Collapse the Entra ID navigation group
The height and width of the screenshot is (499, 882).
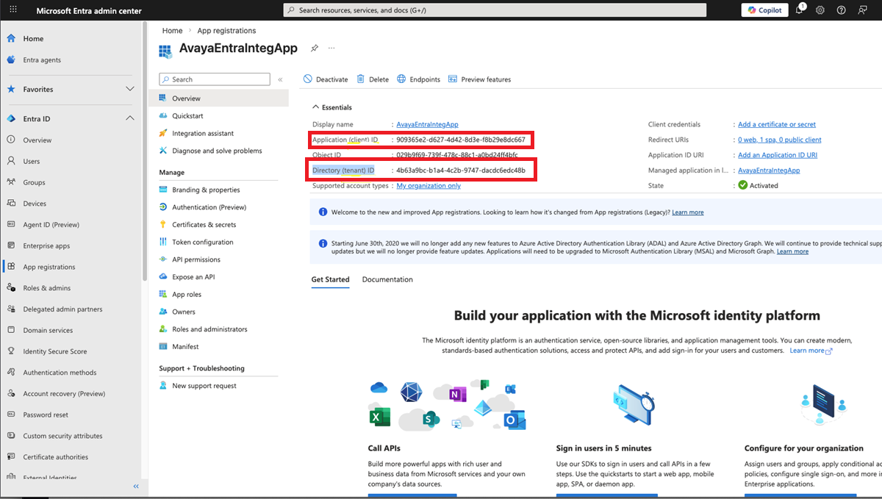[x=130, y=118]
